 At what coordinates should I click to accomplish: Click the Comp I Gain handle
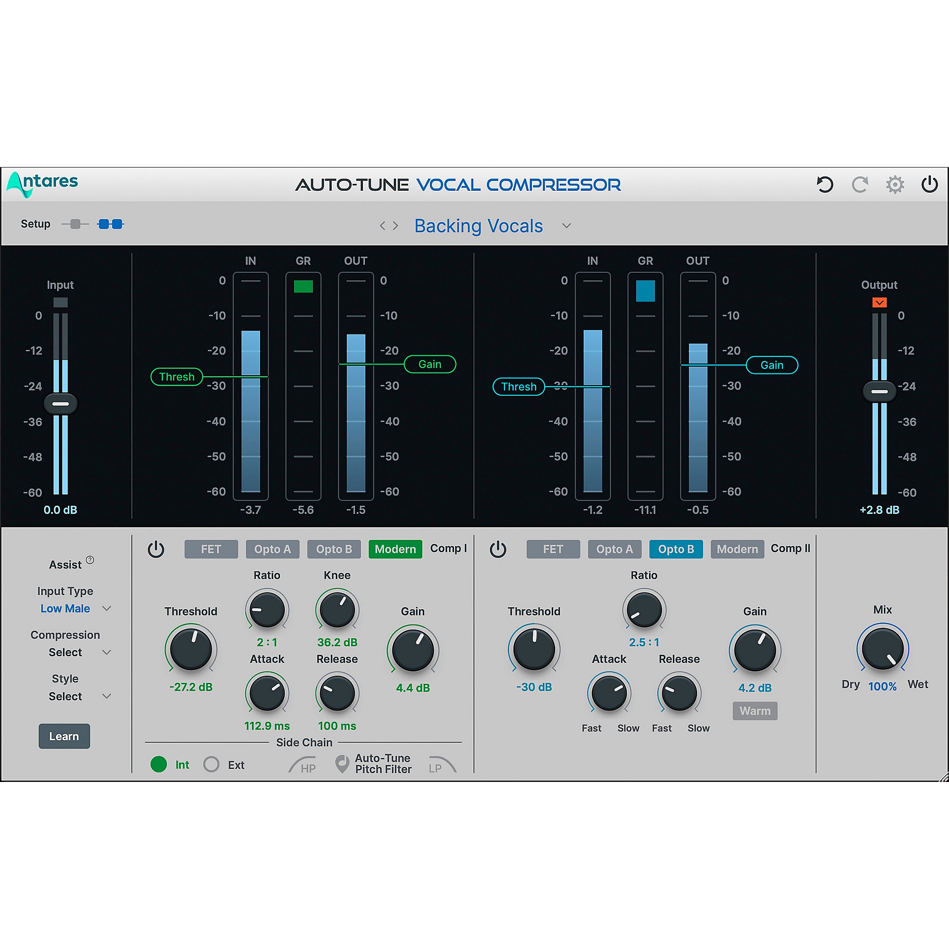coord(430,364)
